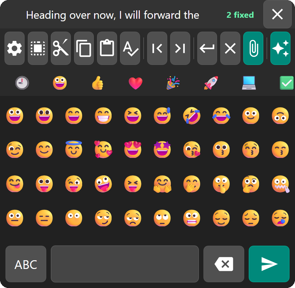The height and width of the screenshot is (288, 295).
Task: Switch to laptop objects category
Action: coord(249,83)
